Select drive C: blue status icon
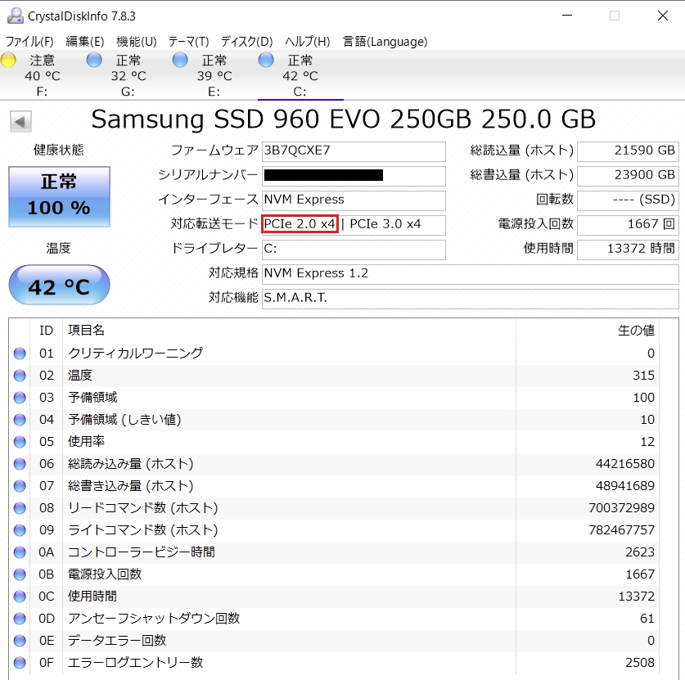The image size is (685, 680). point(266,60)
